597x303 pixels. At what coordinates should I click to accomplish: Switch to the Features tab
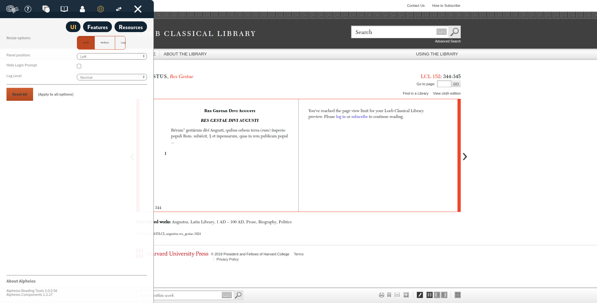pos(97,27)
